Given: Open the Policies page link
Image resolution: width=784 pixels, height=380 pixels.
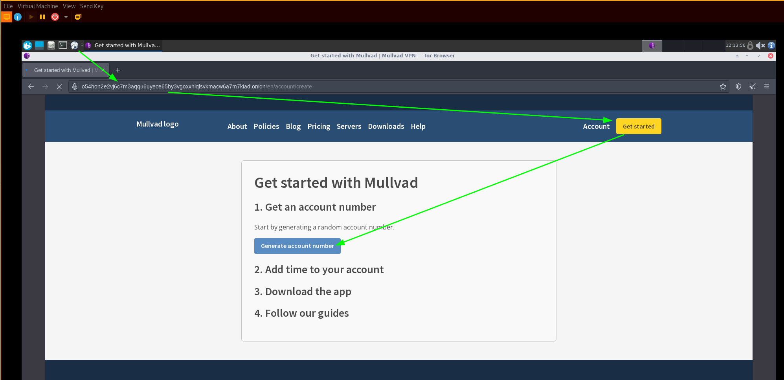Looking at the screenshot, I should pos(266,127).
